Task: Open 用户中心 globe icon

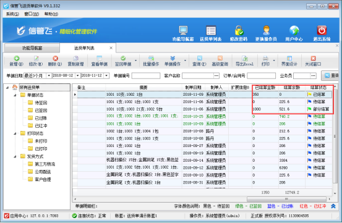Action: point(294,30)
